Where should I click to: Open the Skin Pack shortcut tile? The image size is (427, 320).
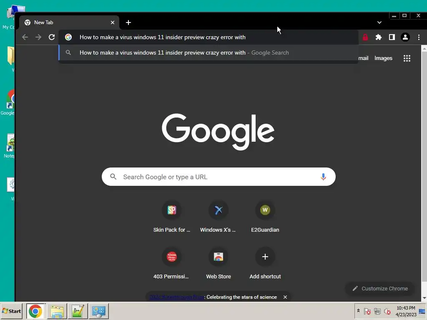point(171,217)
